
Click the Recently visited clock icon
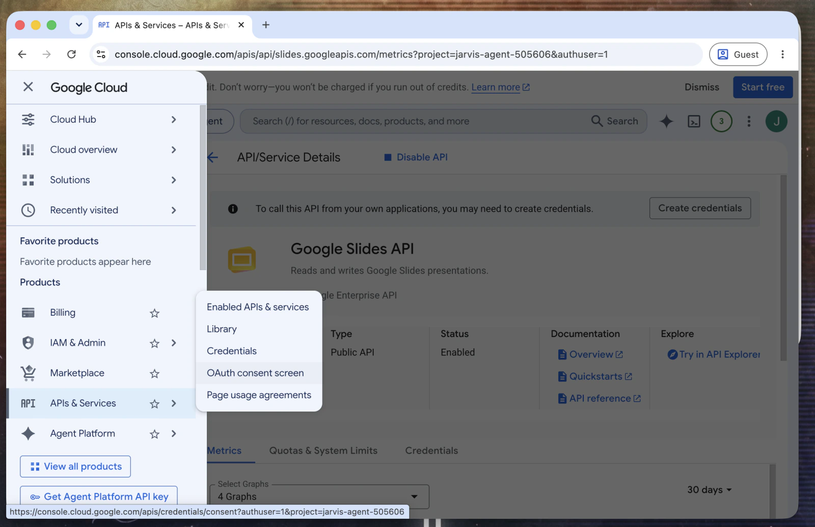pyautogui.click(x=28, y=210)
